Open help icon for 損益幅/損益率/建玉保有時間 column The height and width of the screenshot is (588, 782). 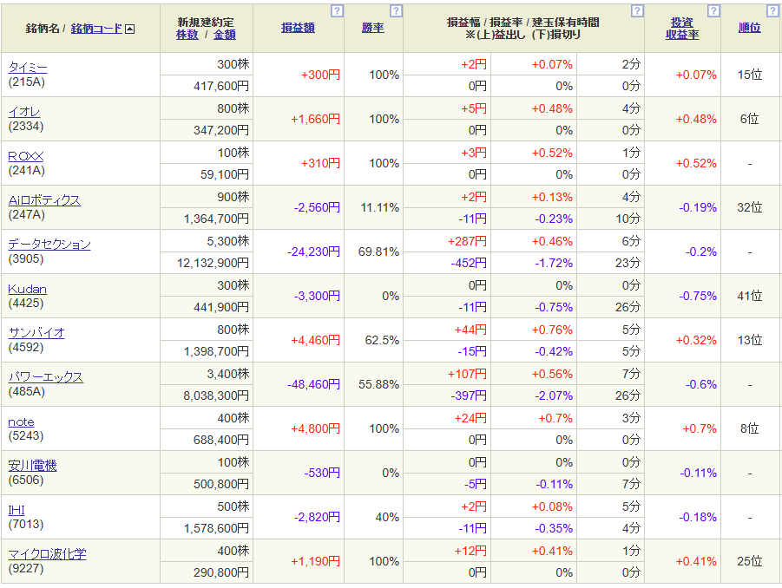637,11
